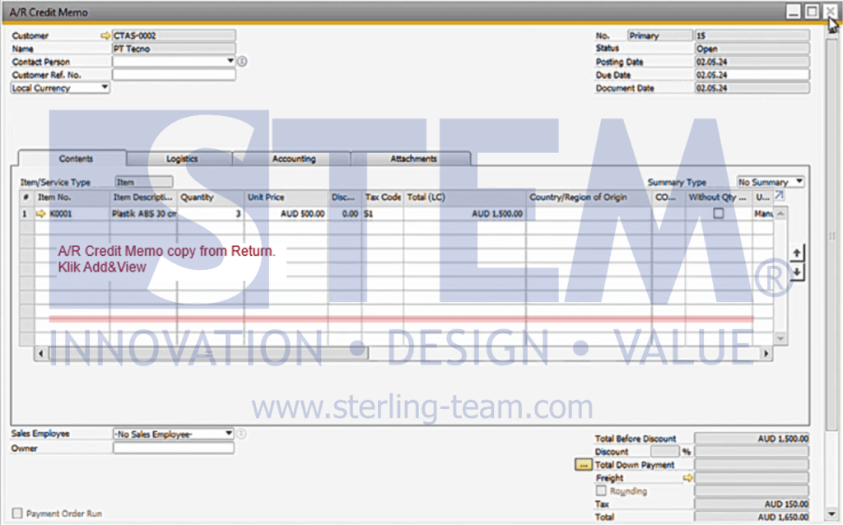Click the Customer Ref. No. input field
This screenshot has width=843, height=525.
click(174, 75)
